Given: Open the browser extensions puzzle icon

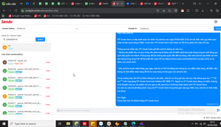Looking at the screenshot, I should click(188, 11).
